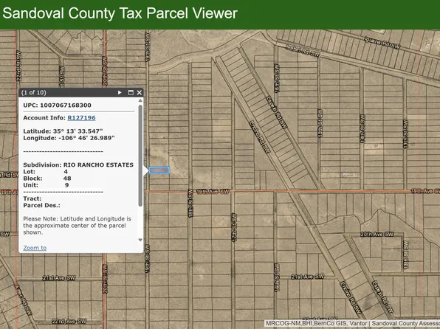Click the (1 of 10) popup header
The height and width of the screenshot is (329, 440).
(34, 92)
